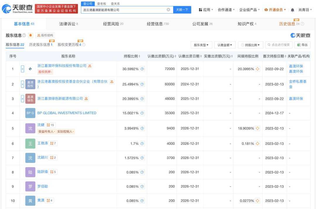Click indirect holding target icon beside 18.9039%
The width and height of the screenshot is (316, 209).
point(257,128)
